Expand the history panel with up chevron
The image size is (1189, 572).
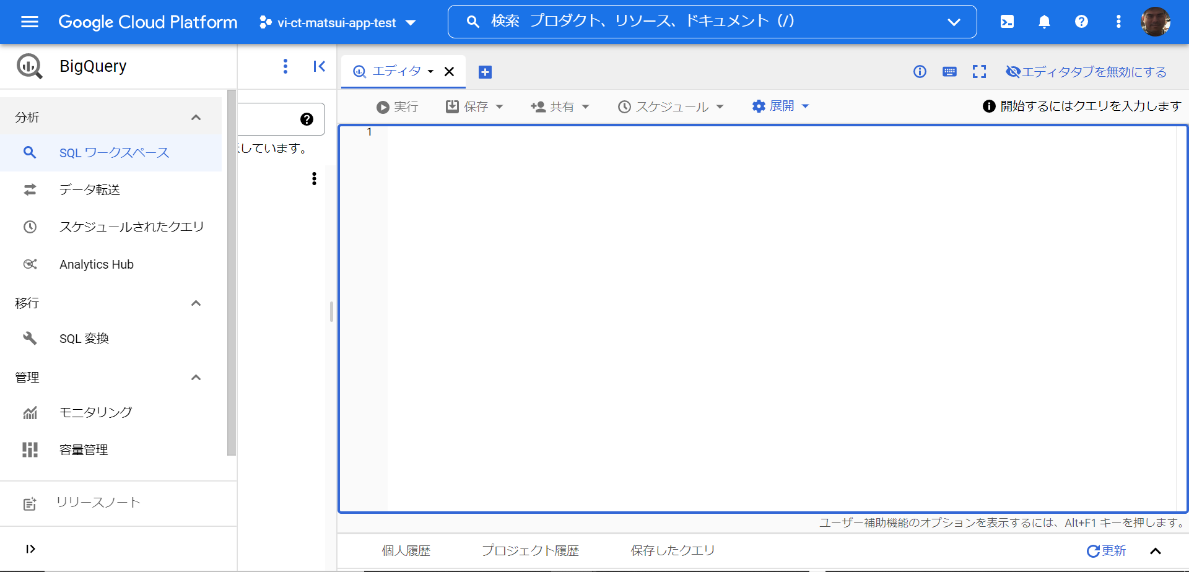(x=1156, y=551)
